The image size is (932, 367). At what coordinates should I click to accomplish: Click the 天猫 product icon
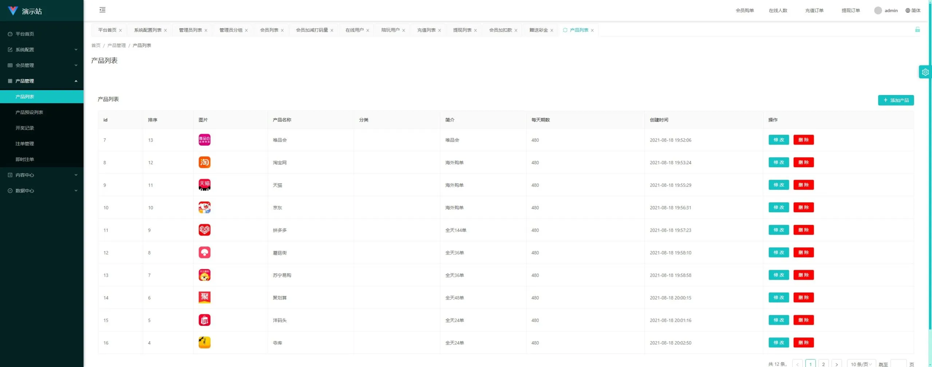[204, 185]
